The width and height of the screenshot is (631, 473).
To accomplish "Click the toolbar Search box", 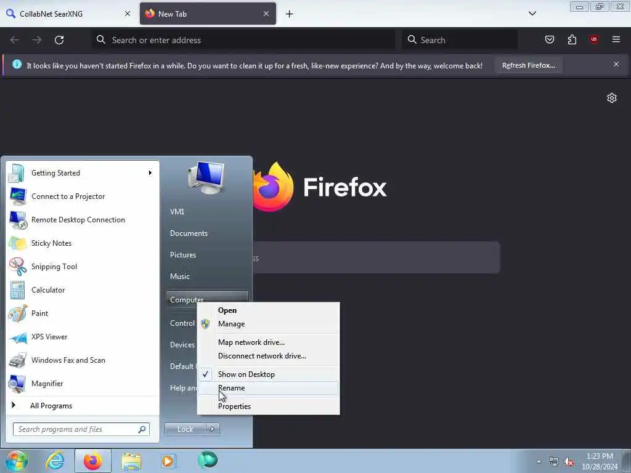I will tap(460, 40).
